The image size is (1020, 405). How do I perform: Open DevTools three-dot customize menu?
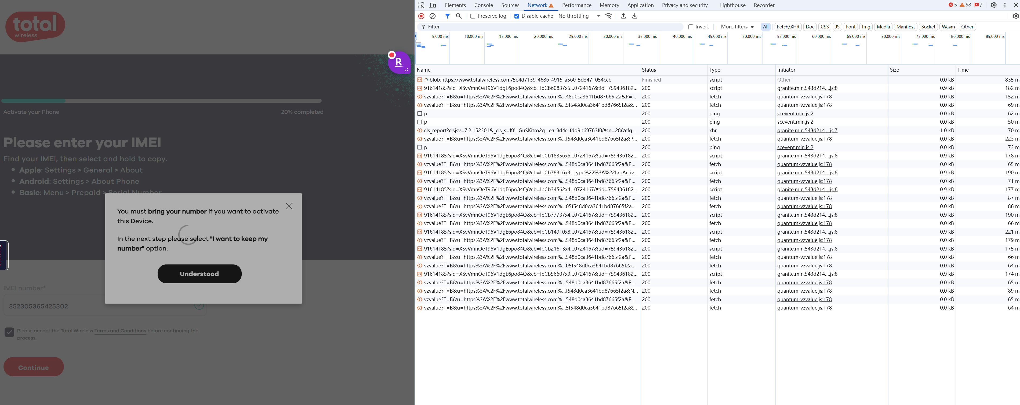[x=1005, y=5]
